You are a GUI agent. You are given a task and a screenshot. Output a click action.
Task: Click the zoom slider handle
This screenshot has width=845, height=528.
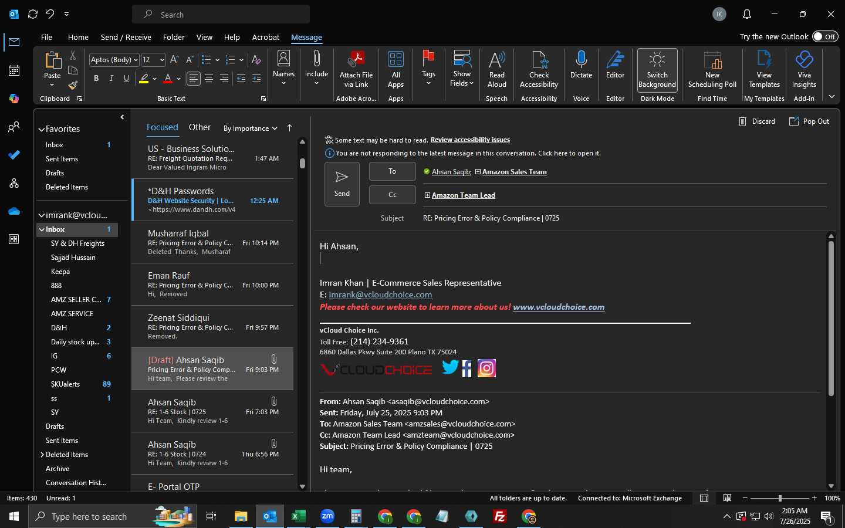[780, 498]
